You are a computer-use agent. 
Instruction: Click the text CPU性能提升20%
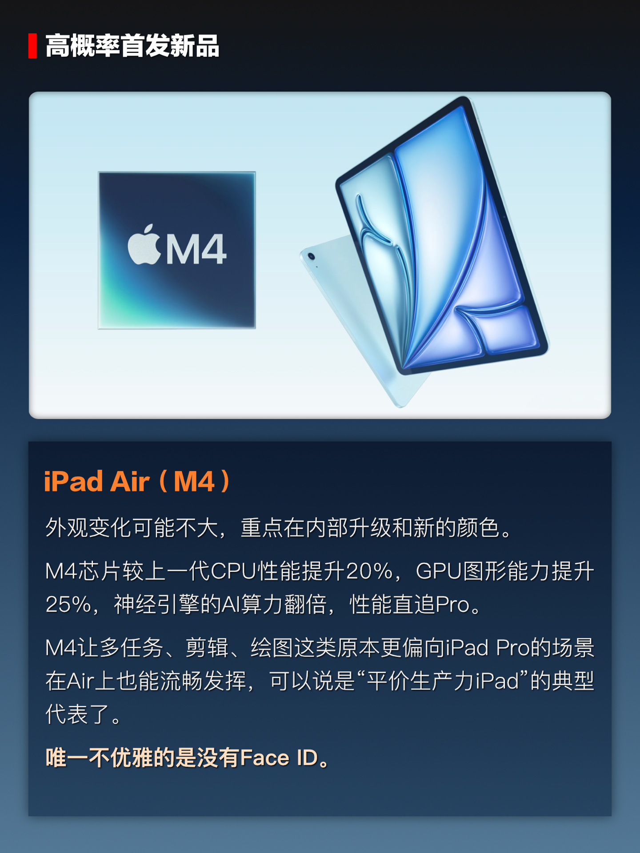point(302,571)
